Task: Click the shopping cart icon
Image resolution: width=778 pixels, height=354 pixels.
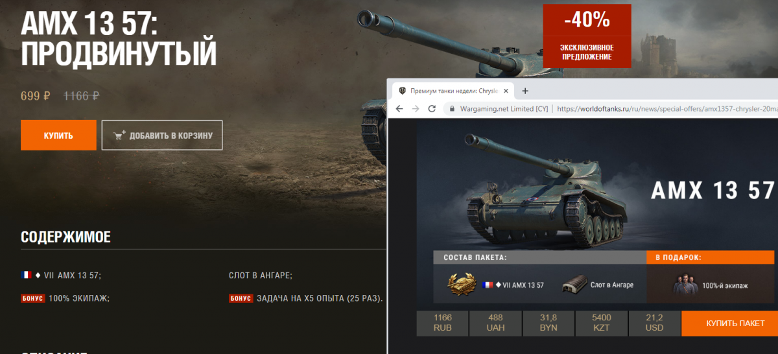Action: pyautogui.click(x=119, y=136)
